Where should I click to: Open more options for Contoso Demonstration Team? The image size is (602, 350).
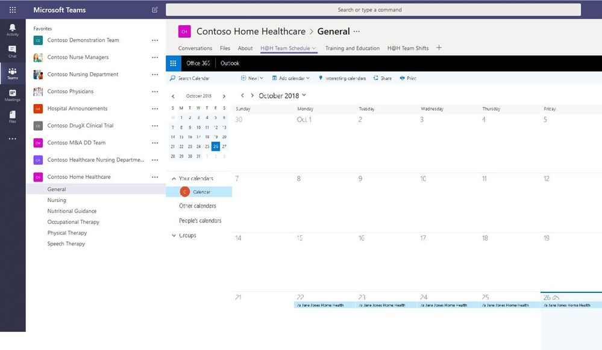pyautogui.click(x=155, y=40)
